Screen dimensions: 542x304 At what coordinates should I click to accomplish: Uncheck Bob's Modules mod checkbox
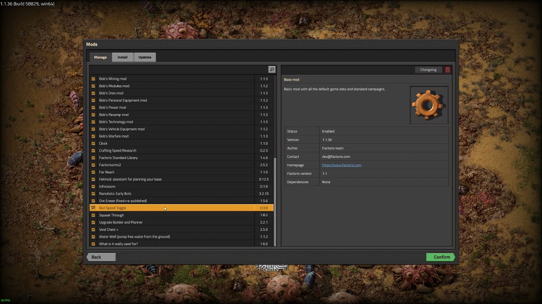coord(93,86)
